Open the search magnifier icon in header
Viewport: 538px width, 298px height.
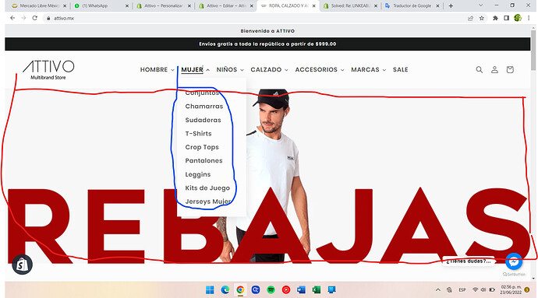pyautogui.click(x=479, y=69)
